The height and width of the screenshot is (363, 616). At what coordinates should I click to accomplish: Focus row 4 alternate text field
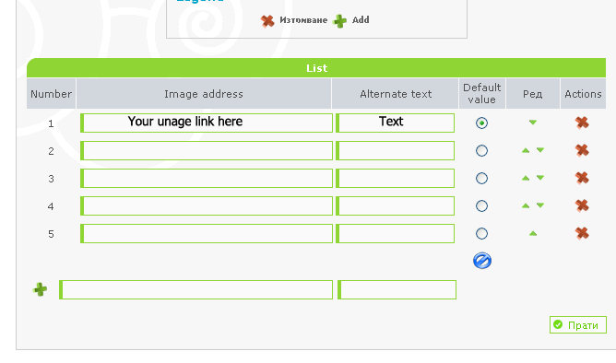(396, 206)
